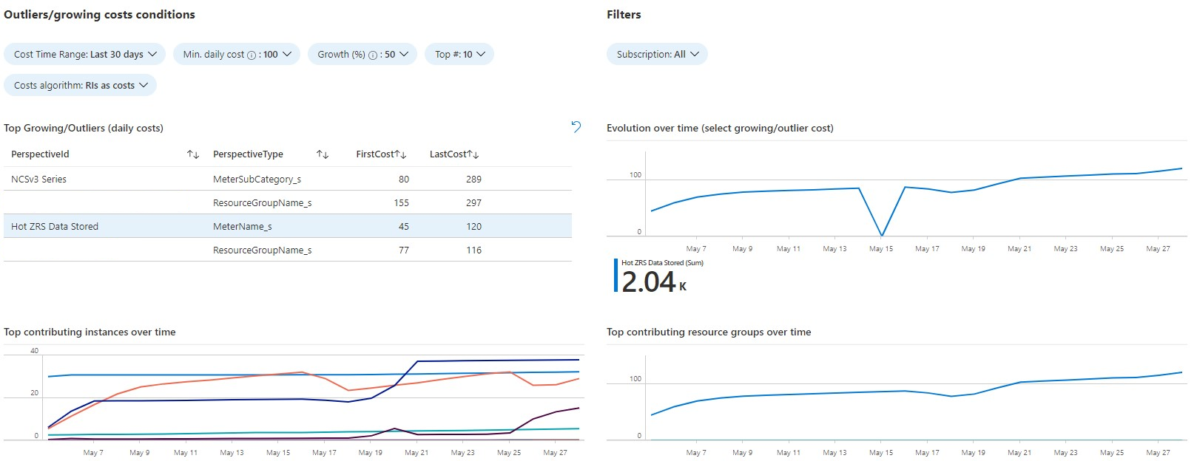Select the Hot ZRS Data Stored row

coord(55,226)
